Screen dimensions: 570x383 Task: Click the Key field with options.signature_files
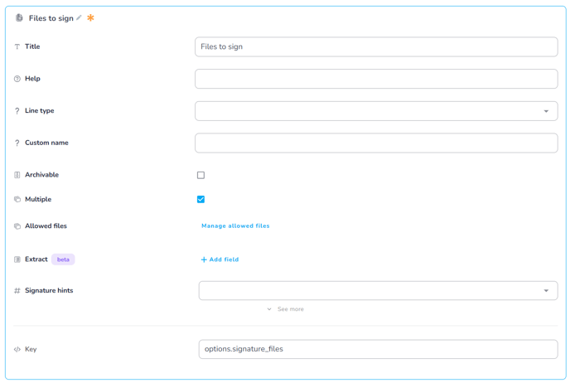pyautogui.click(x=378, y=349)
